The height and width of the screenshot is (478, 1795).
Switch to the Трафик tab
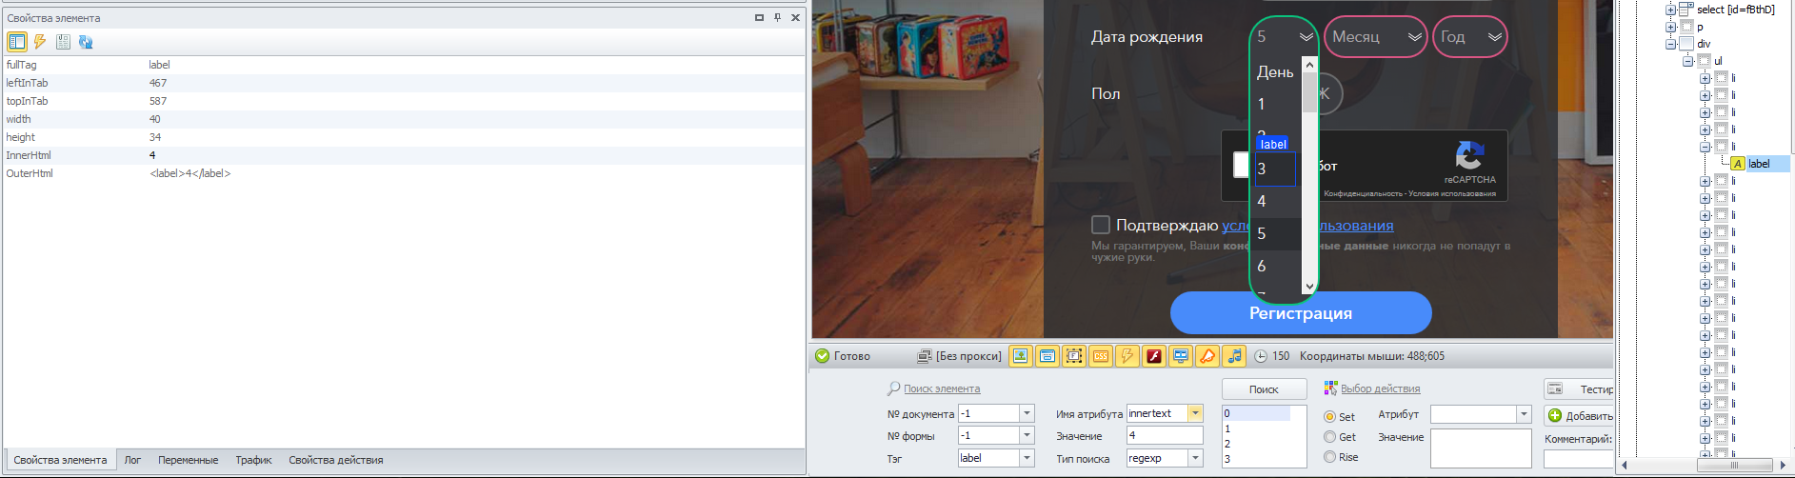click(254, 460)
